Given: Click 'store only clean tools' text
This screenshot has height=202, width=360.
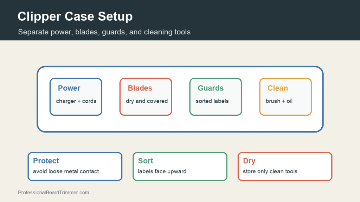Looking at the screenshot, I should [270, 171].
